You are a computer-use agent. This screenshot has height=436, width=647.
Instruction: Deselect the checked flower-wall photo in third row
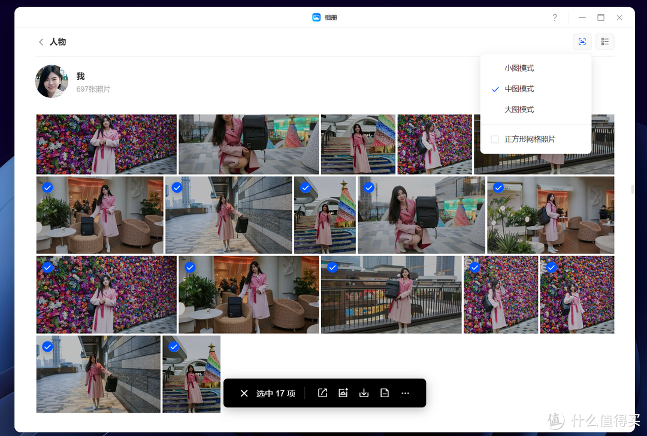pyautogui.click(x=47, y=267)
